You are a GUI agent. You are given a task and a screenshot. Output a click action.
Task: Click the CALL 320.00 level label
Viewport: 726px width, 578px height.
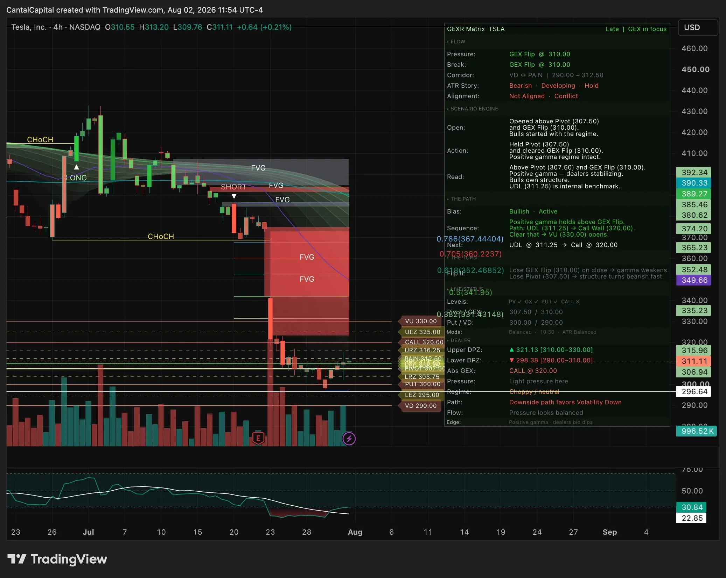point(424,342)
